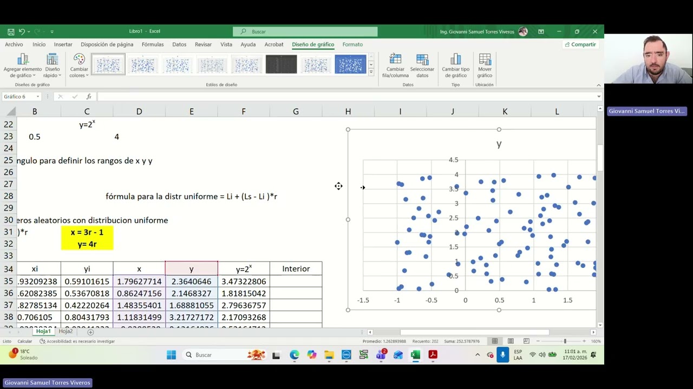Select the dark black chart style thumbnail
Viewport: 693px width, 389px height.
pos(281,64)
